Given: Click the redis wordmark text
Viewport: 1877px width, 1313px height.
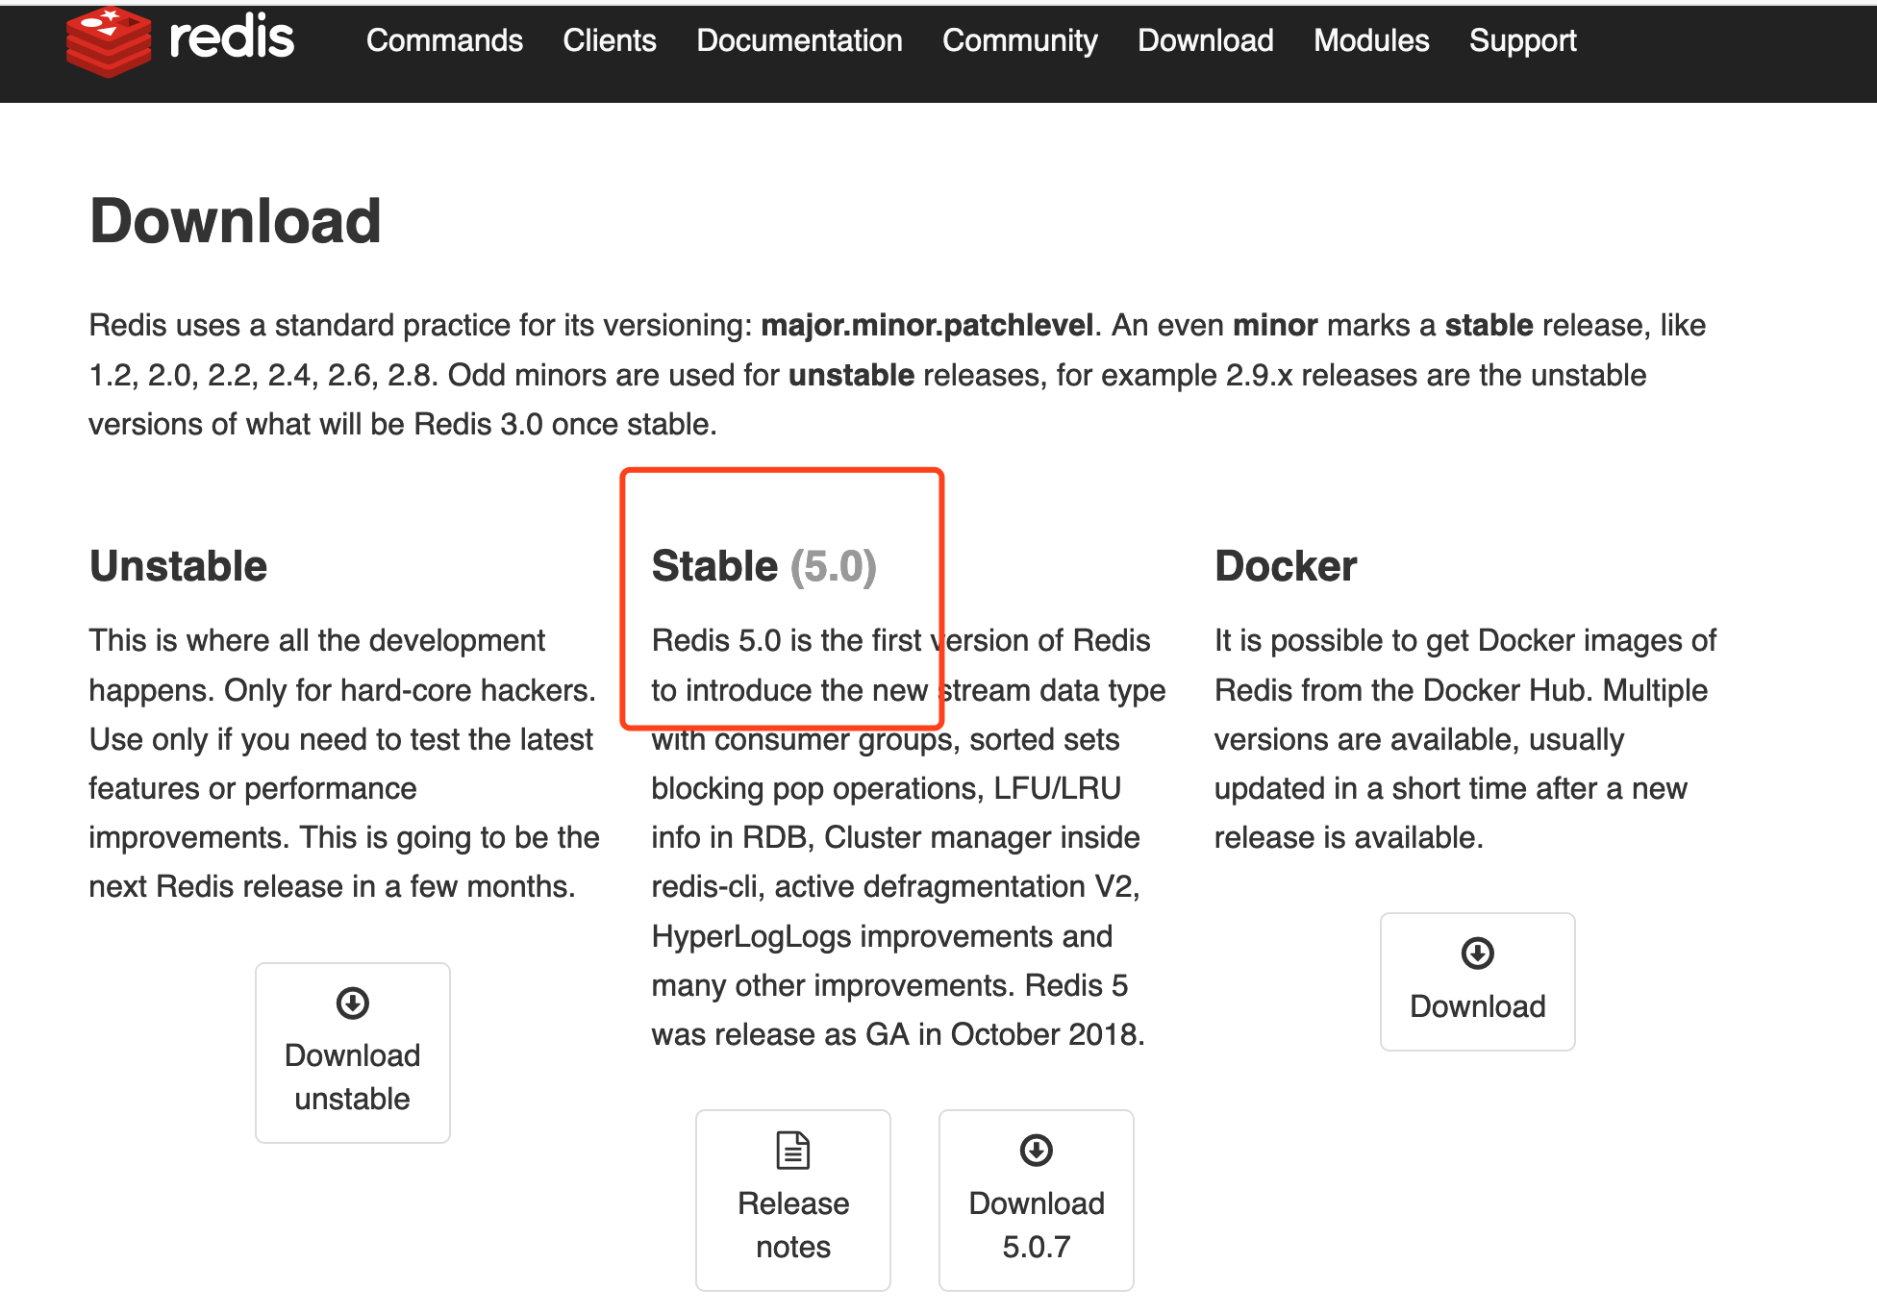Looking at the screenshot, I should tap(231, 38).
